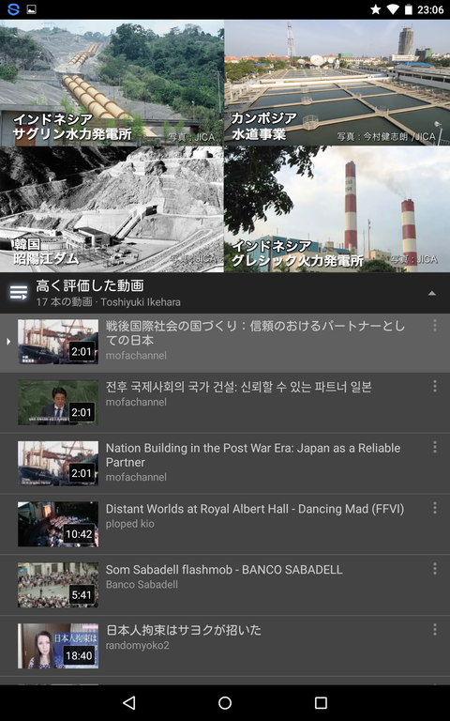Tap the now-playing arrow beside first video

pos(8,341)
